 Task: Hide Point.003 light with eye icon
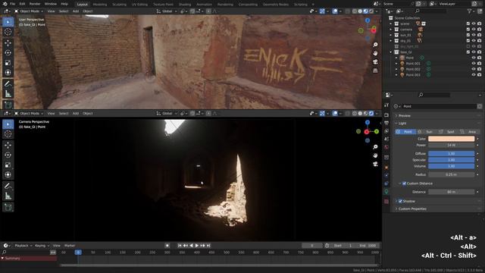point(474,75)
